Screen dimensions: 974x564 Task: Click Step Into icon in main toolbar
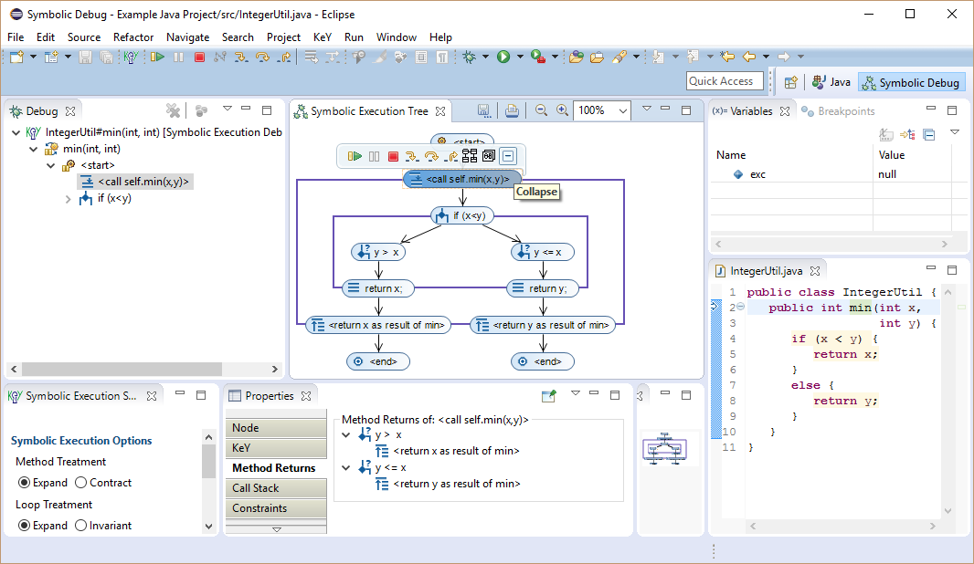(x=240, y=57)
